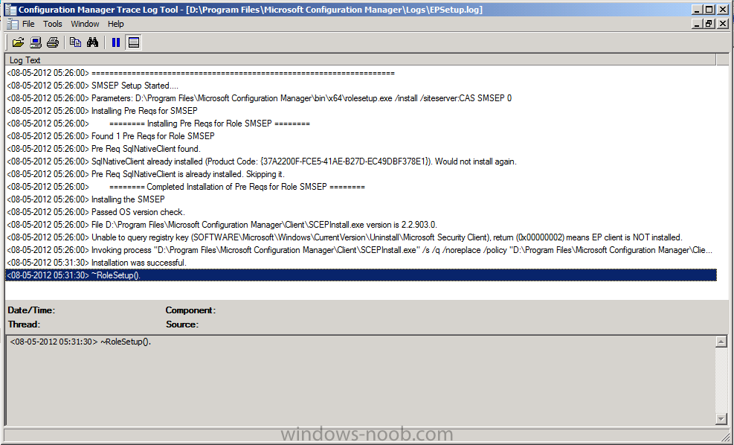Print the log using the printer icon
The height and width of the screenshot is (445, 734).
coord(53,42)
